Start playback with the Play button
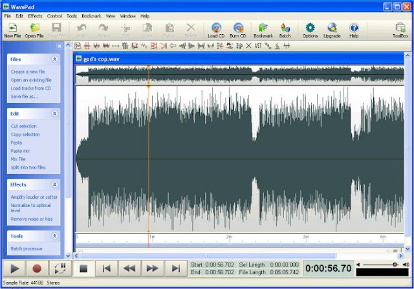Screen dimensions: 414x289 pyautogui.click(x=14, y=268)
